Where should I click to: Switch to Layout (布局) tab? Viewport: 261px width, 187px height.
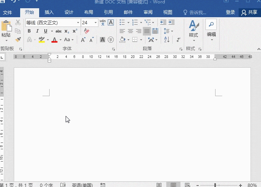click(x=89, y=12)
